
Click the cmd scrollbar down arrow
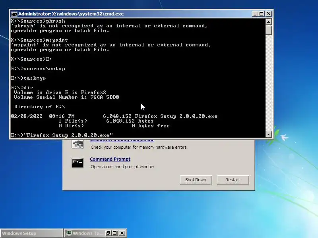pos(269,134)
